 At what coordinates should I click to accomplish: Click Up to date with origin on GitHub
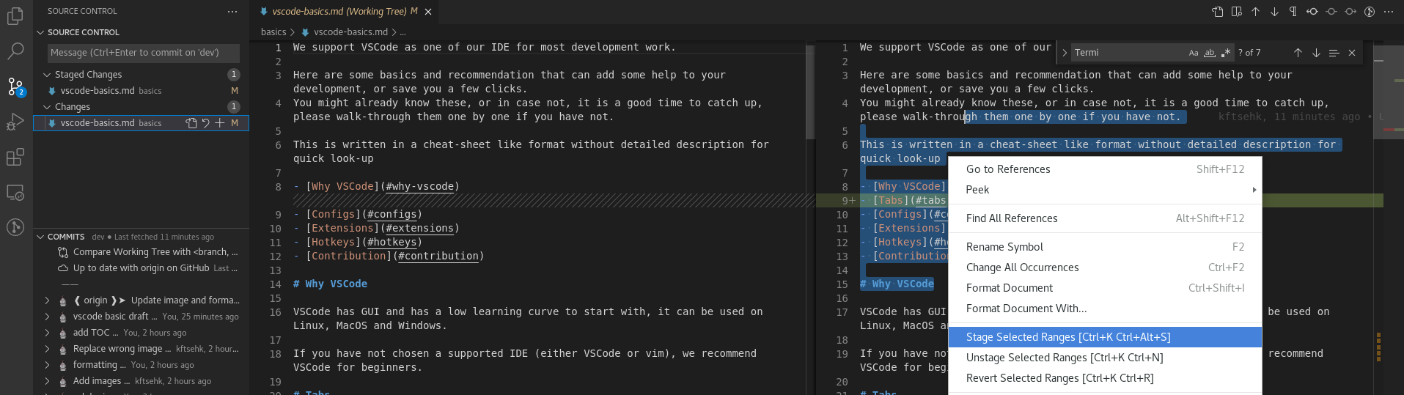click(x=141, y=268)
